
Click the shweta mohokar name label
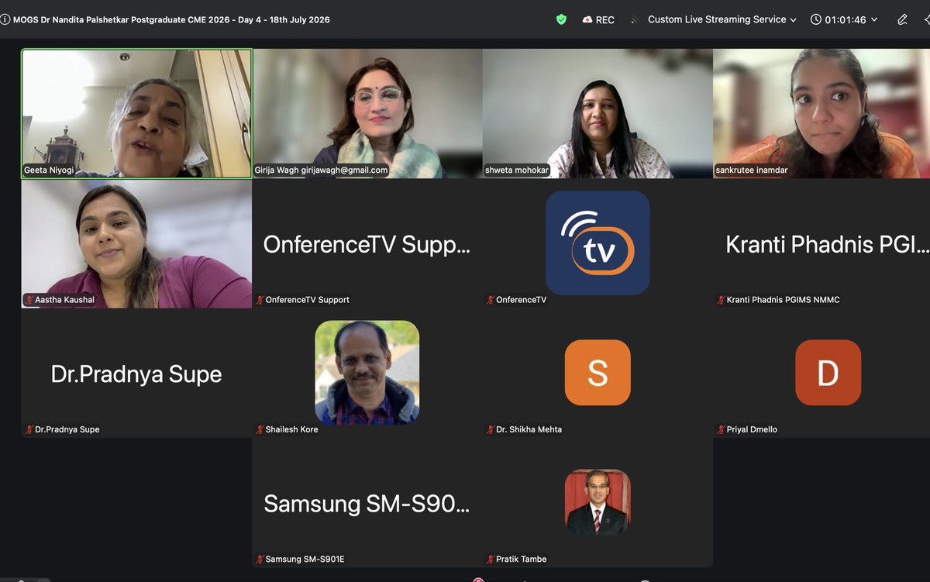[516, 170]
